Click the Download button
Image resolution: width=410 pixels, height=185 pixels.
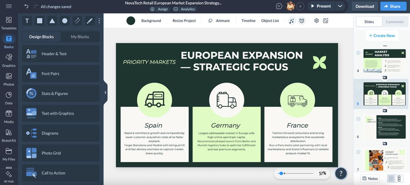pos(364,6)
